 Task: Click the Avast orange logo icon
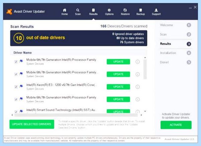[x=9, y=12]
